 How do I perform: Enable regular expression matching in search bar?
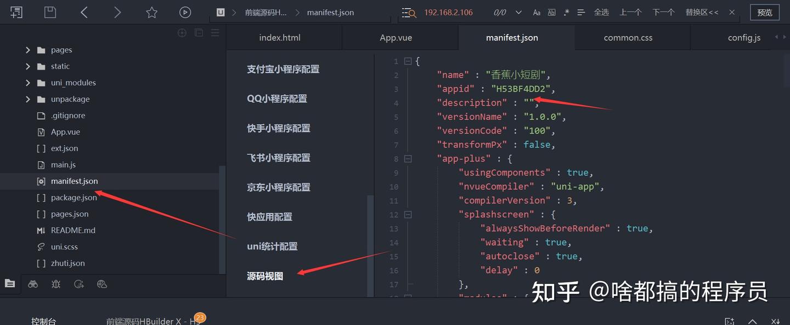point(566,12)
